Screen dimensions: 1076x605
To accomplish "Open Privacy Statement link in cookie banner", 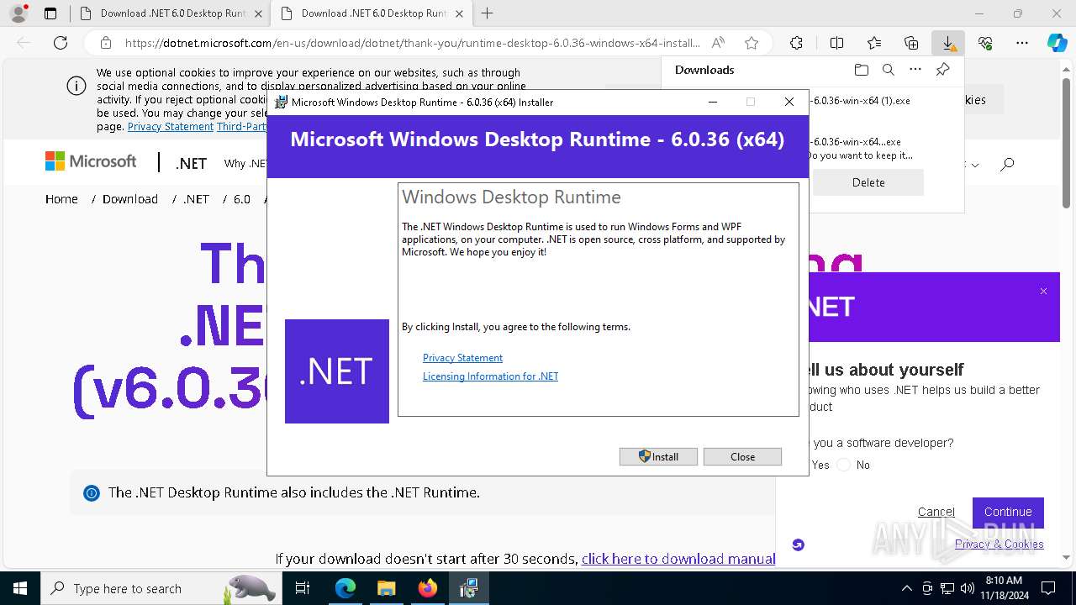I will click(171, 127).
